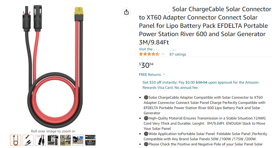Open the Amazon Rewards Visa Card offer link
Viewport: 278px width, 148px height.
201,85
